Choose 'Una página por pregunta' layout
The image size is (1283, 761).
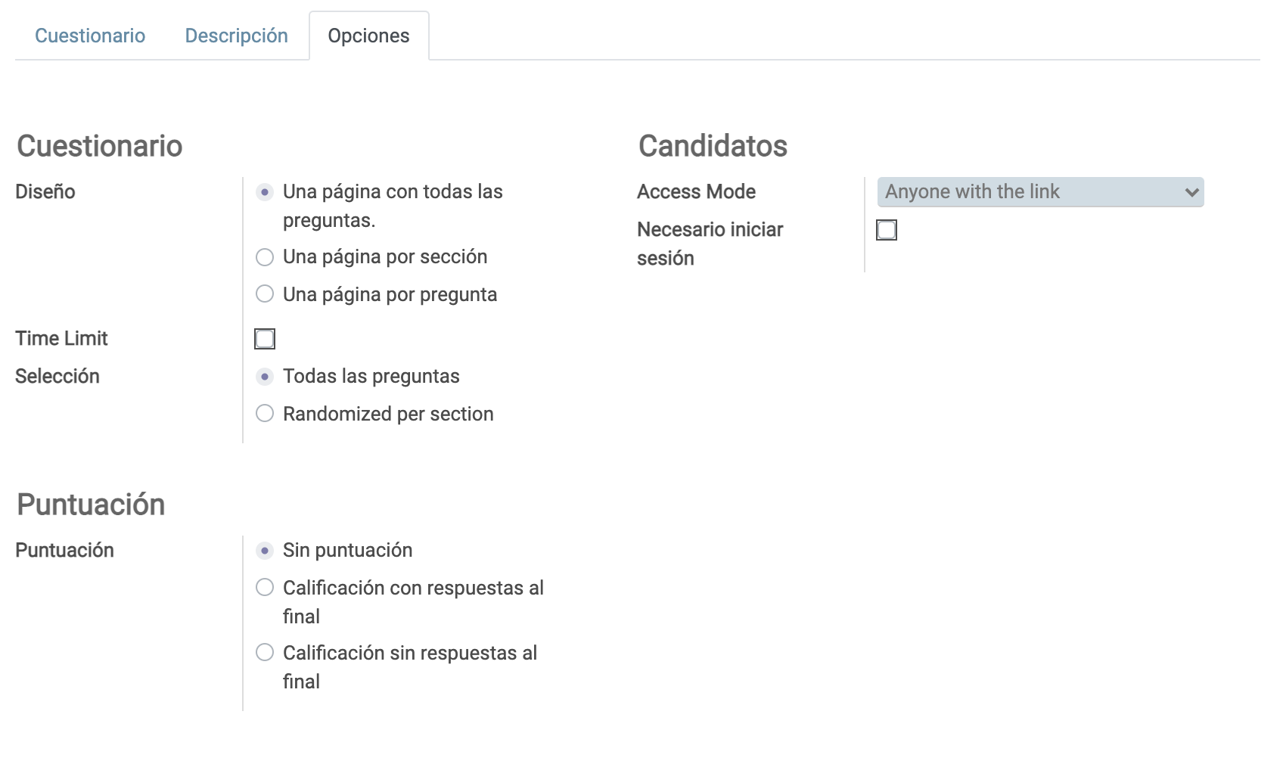pyautogui.click(x=265, y=294)
